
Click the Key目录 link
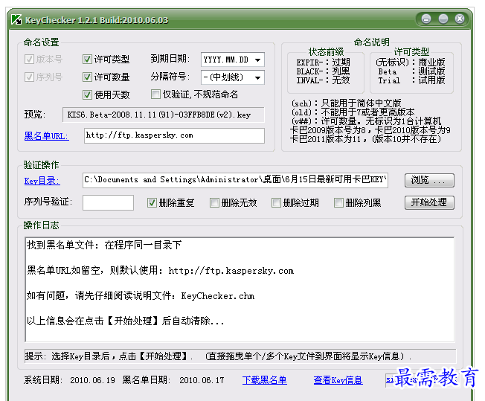coord(42,181)
